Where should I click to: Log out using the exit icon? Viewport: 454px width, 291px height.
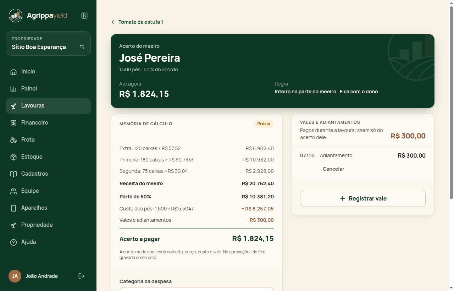tap(82, 276)
